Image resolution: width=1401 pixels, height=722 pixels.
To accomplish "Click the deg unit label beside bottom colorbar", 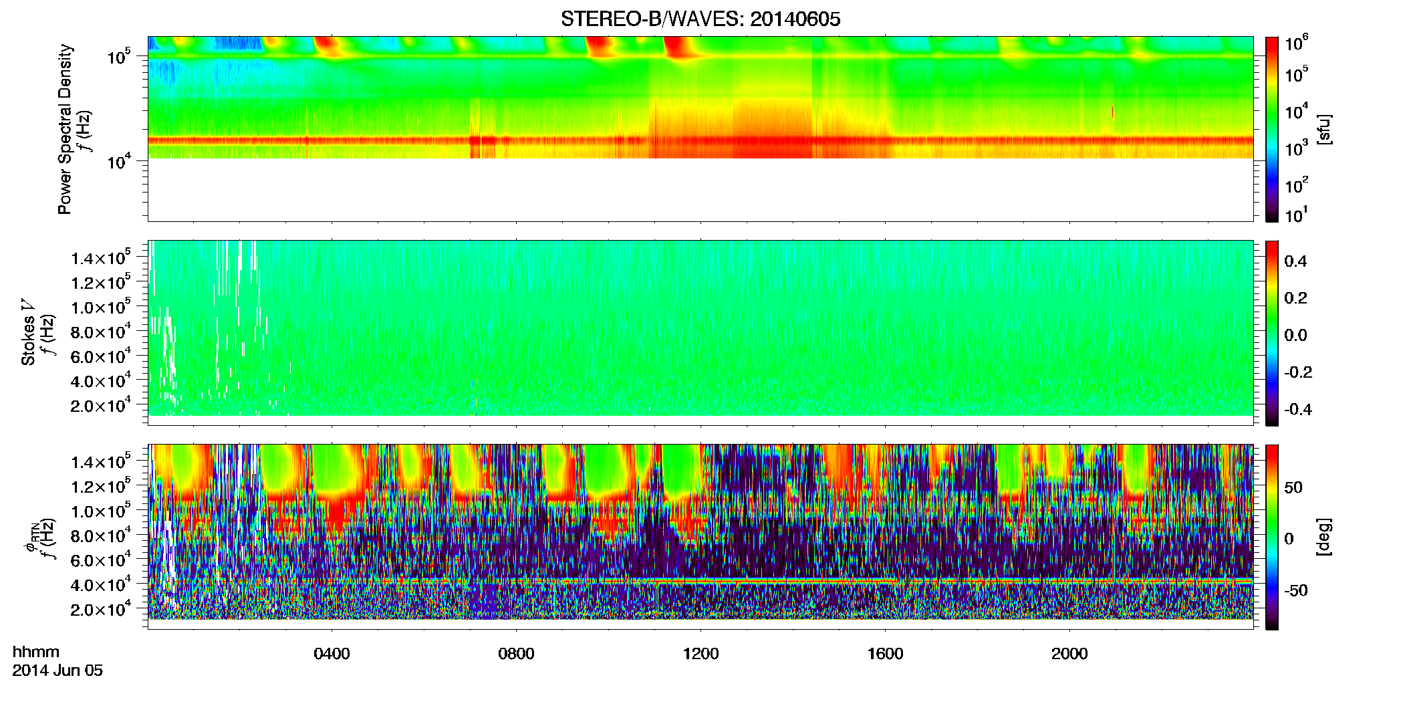I will (x=1324, y=537).
